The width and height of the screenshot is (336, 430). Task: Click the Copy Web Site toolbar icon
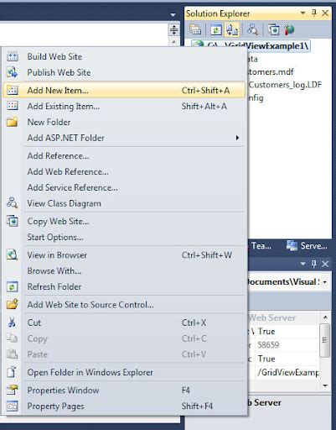tap(273, 29)
